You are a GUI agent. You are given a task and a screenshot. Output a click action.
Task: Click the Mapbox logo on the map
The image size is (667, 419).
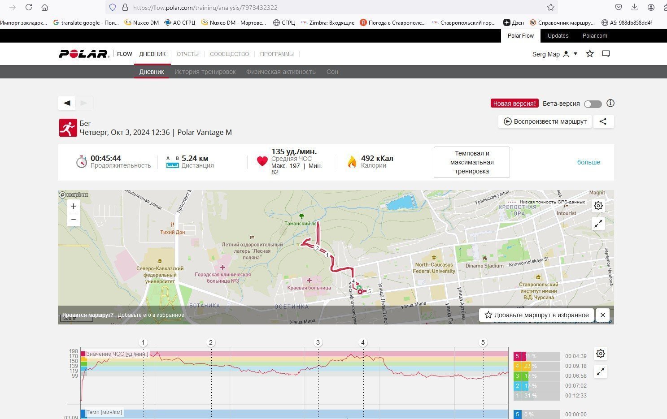click(x=74, y=195)
